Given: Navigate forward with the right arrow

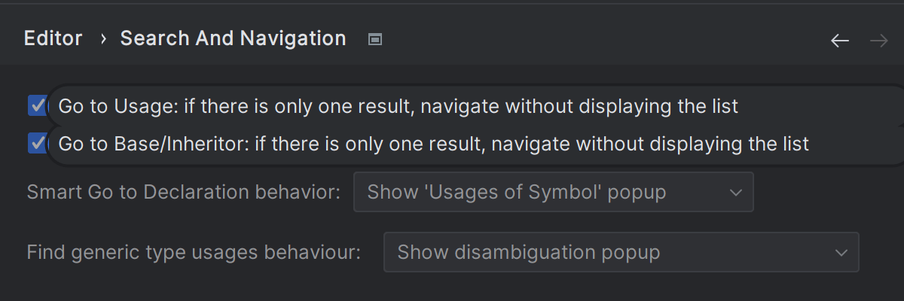Looking at the screenshot, I should tap(878, 41).
